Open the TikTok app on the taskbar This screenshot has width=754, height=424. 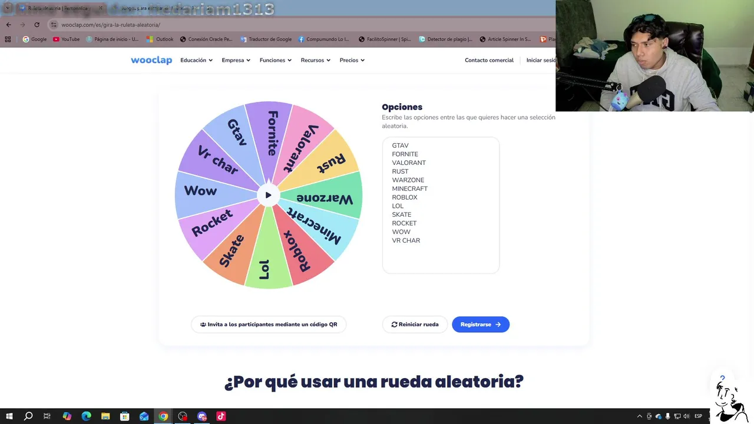coord(221,416)
